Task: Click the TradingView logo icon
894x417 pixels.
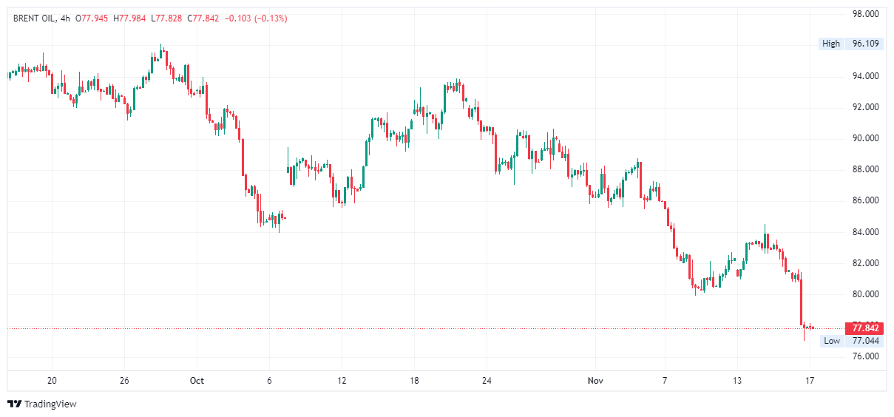Action: (14, 404)
